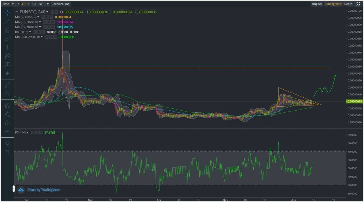Expand the FUNBTC, 240 symbol dropdown

click(x=47, y=12)
